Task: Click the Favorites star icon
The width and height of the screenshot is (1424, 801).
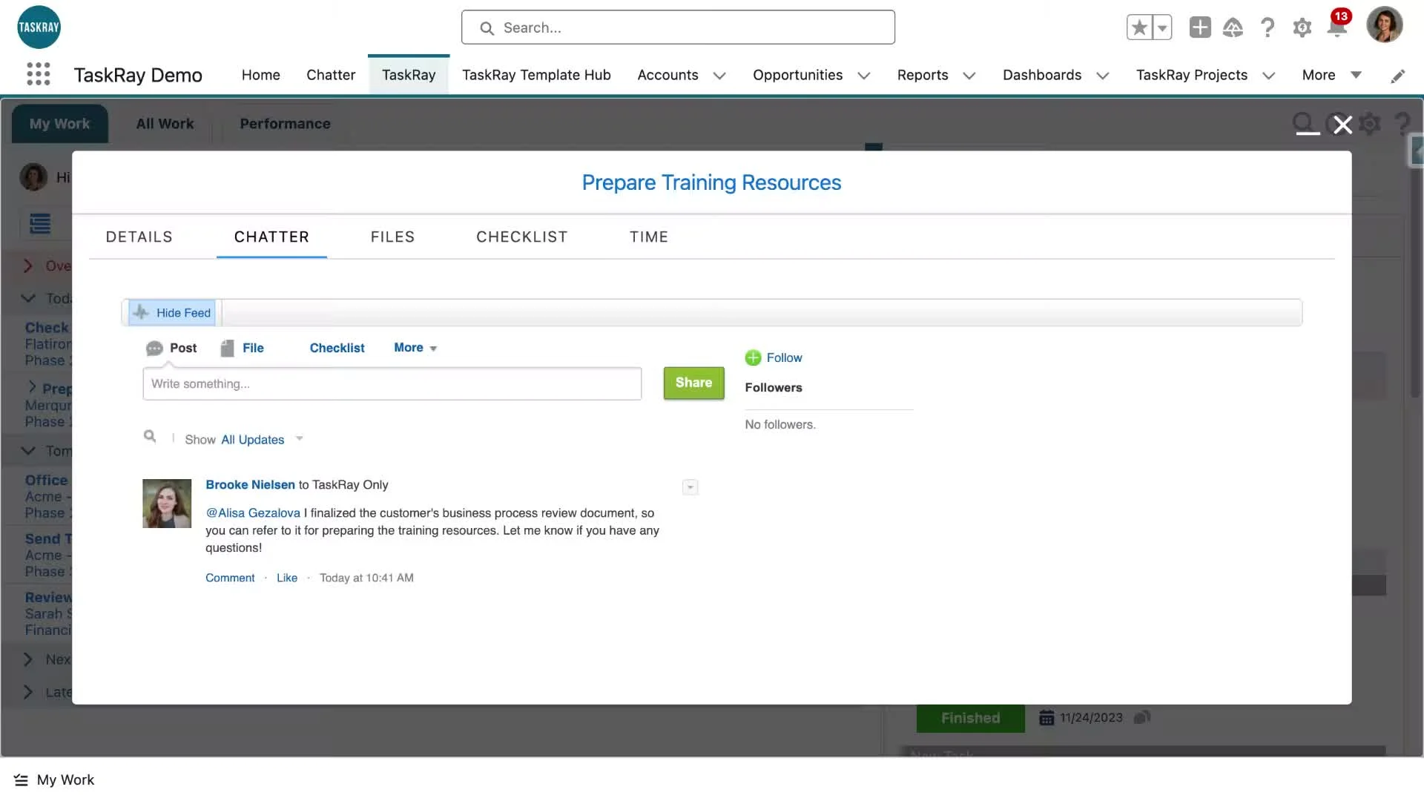Action: pyautogui.click(x=1139, y=27)
